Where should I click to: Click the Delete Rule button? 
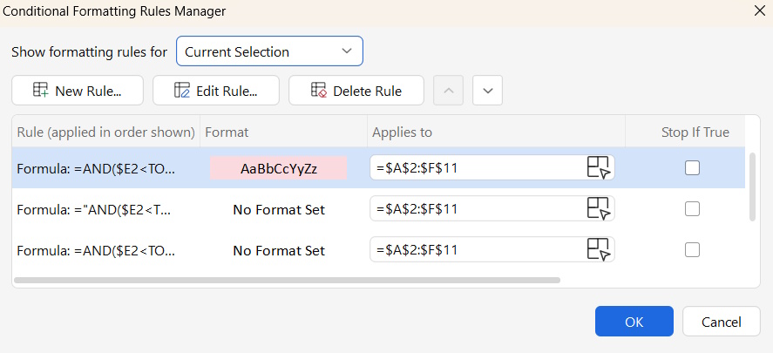coord(356,91)
